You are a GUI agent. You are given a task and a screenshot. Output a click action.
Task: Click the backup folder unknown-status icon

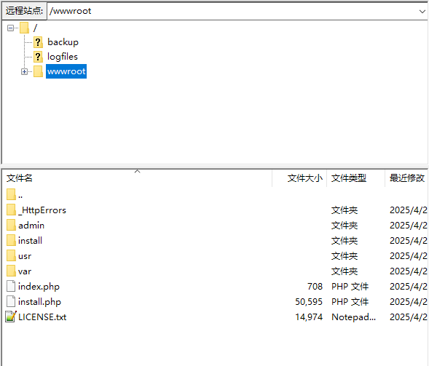pos(38,42)
